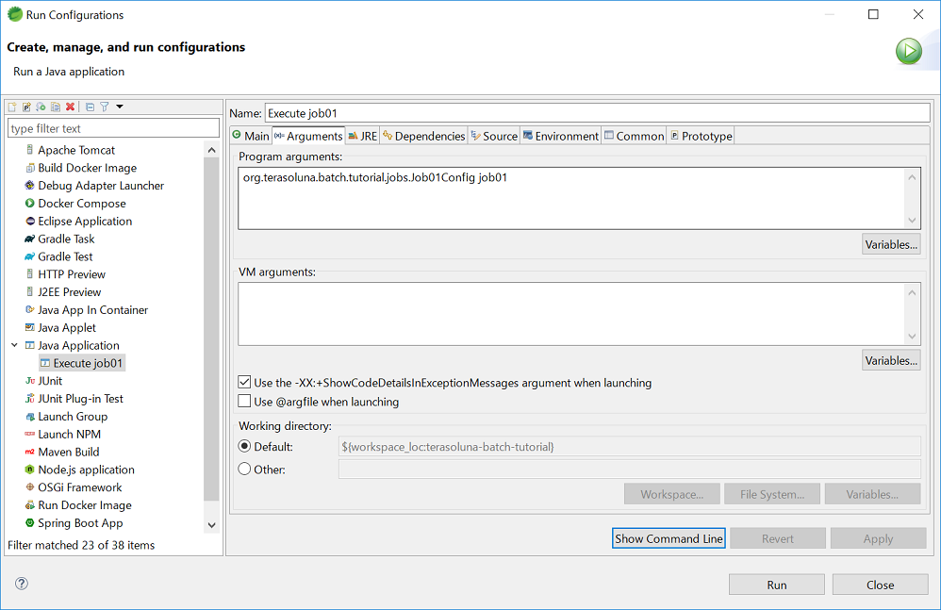Screen dimensions: 941x610
Task: Collapse all items in the configuration tree
Action: point(90,107)
